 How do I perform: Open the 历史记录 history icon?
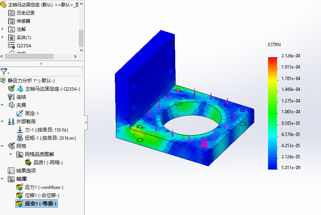12,13
